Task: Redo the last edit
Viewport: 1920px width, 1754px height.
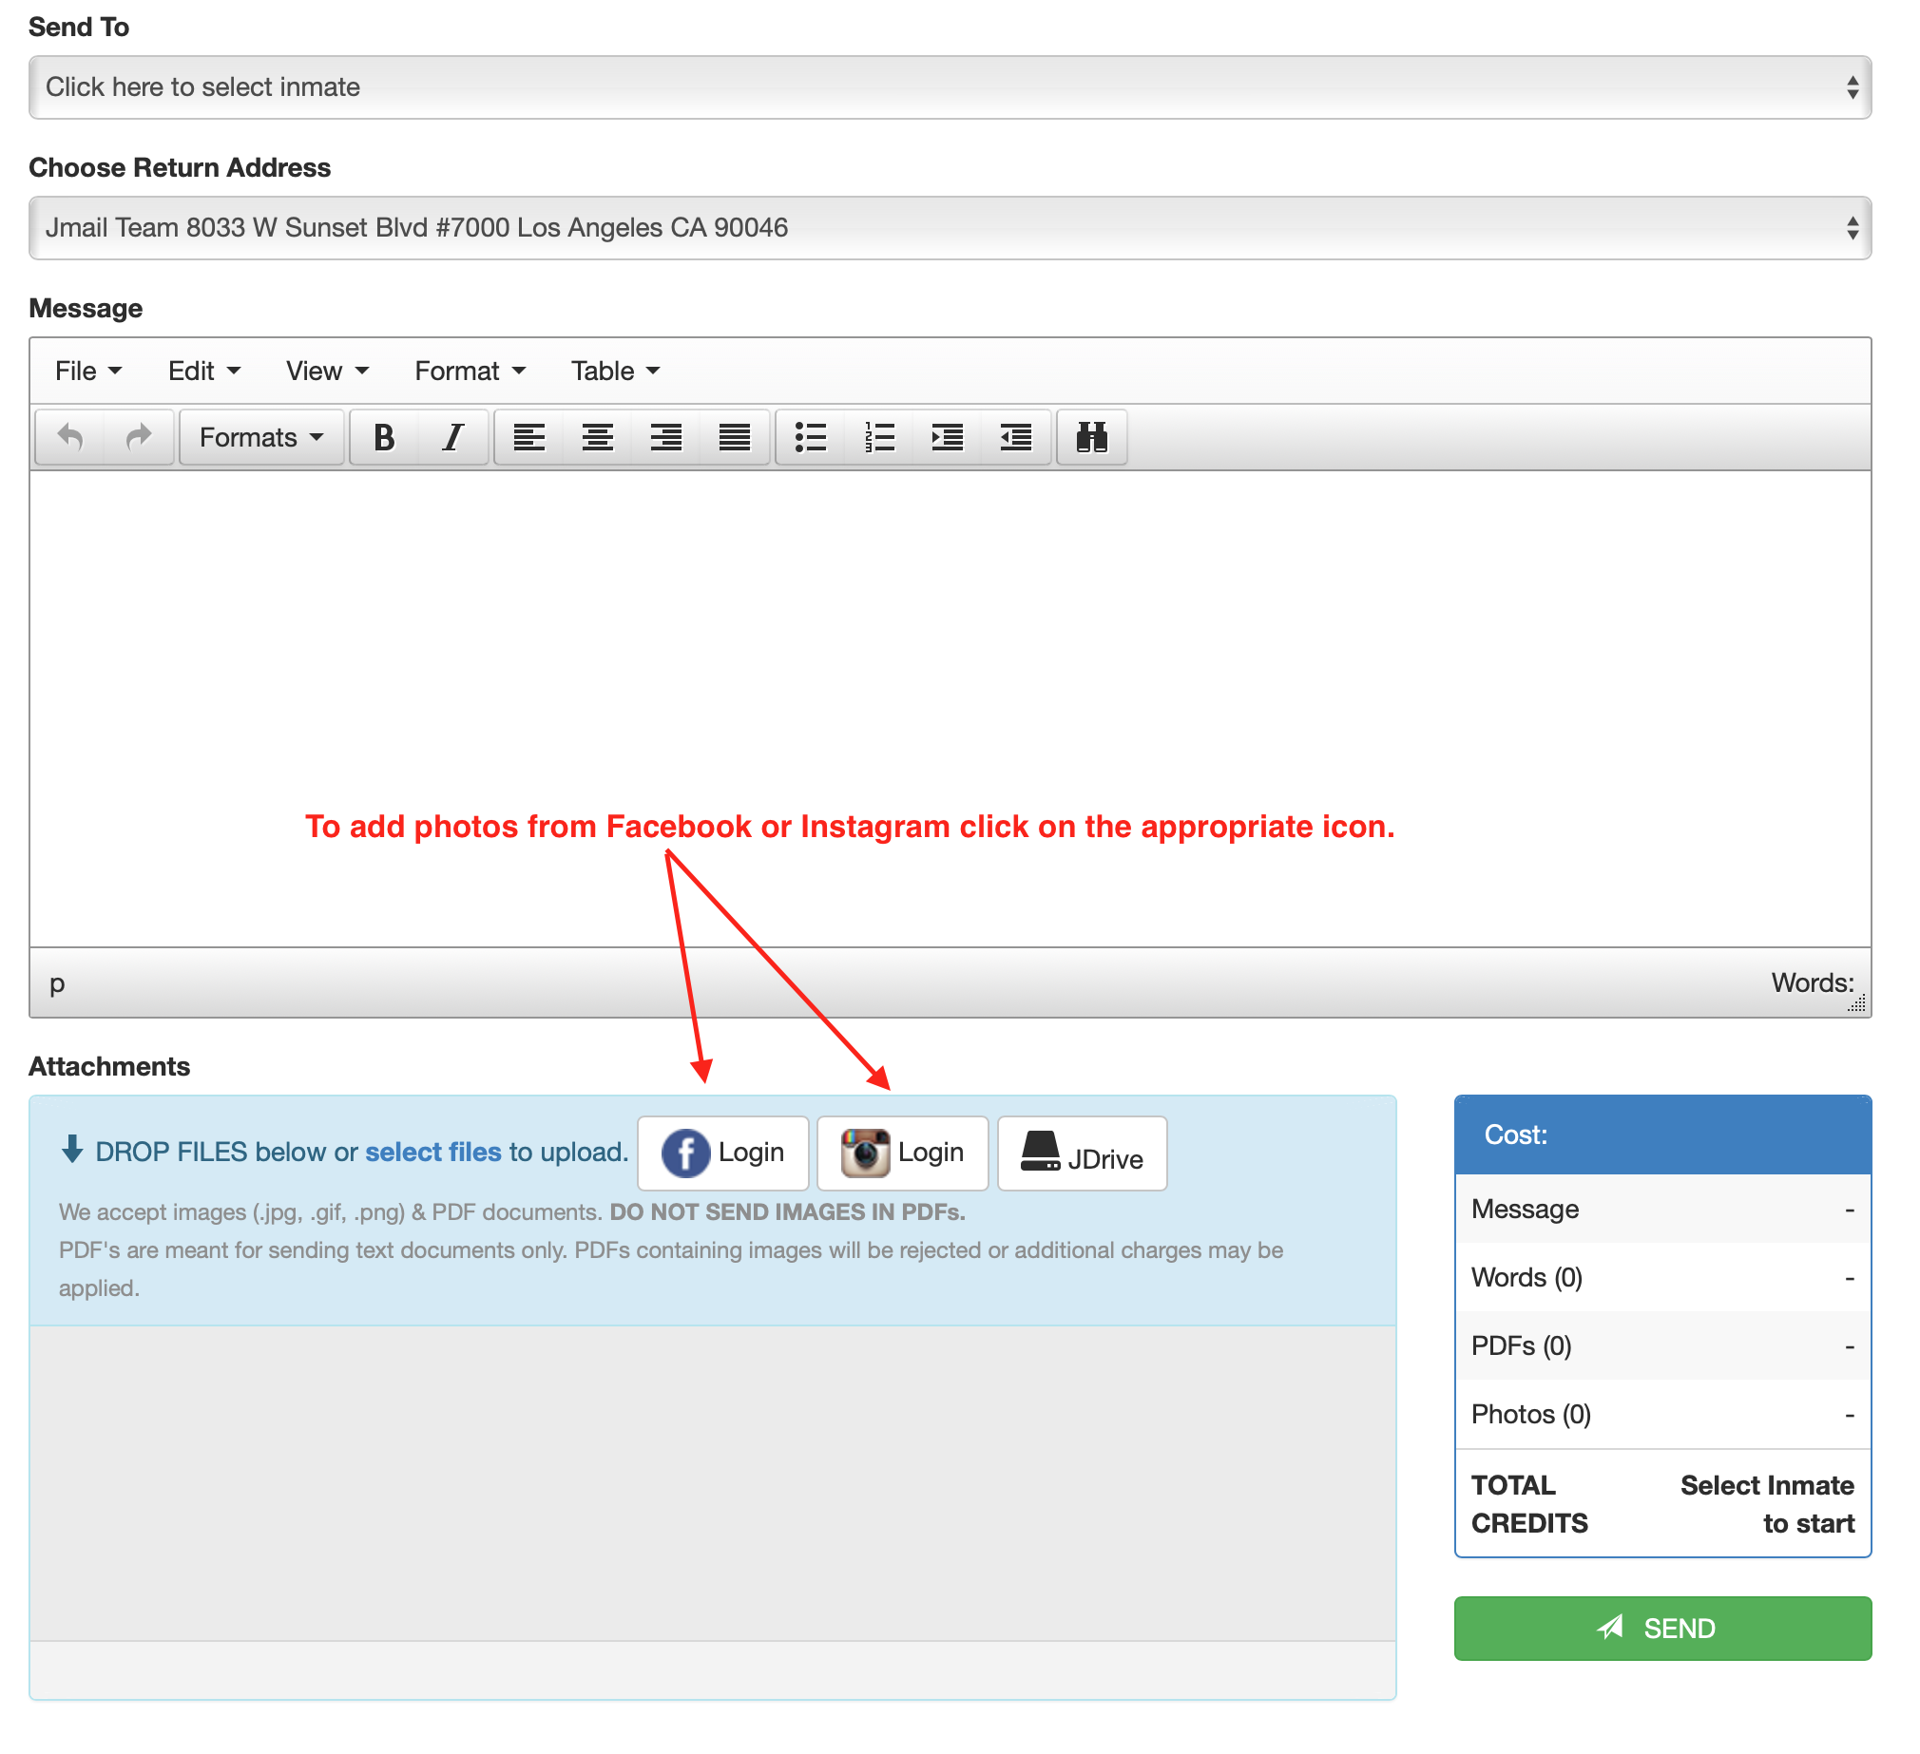Action: 139,438
